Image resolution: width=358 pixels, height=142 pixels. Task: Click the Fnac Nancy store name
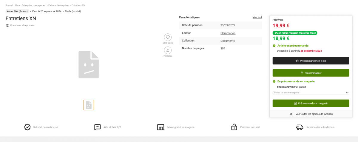coord(284,87)
